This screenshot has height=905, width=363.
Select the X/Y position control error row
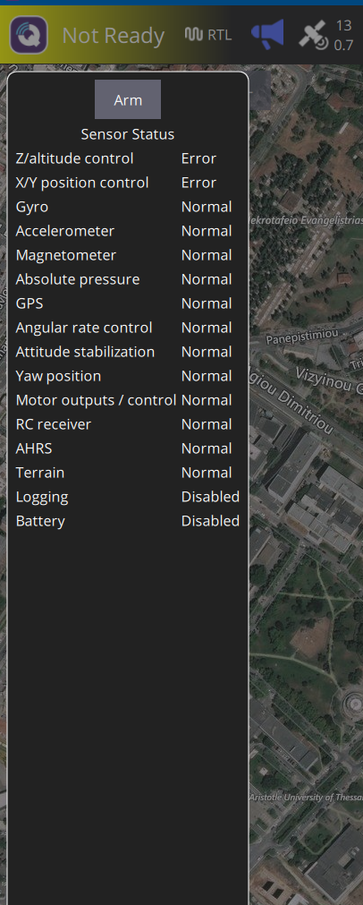click(127, 183)
